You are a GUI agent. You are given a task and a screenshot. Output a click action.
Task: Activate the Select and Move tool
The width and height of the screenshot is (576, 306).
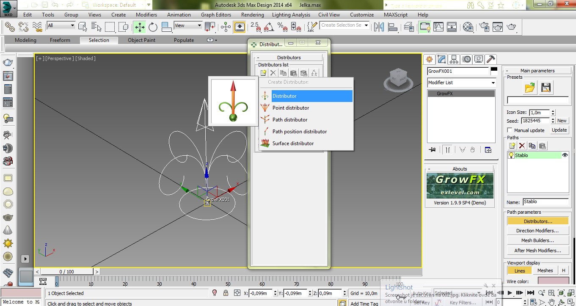coord(140,27)
